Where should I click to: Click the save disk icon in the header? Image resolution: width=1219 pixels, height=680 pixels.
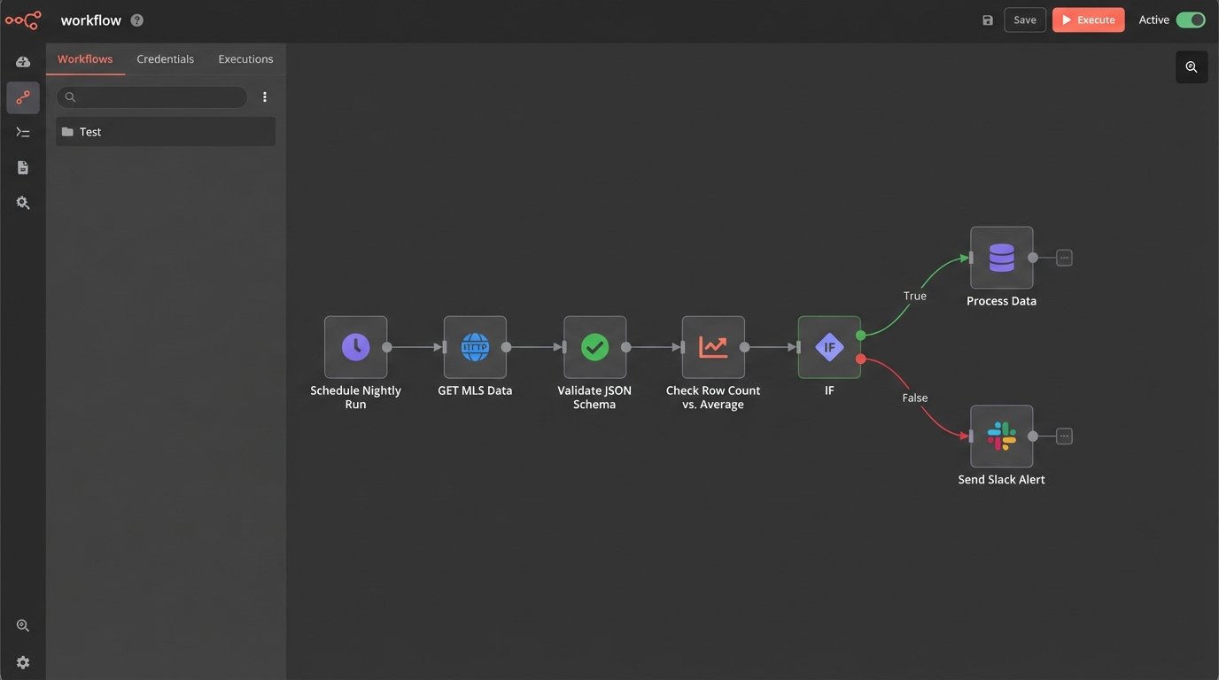pos(987,19)
